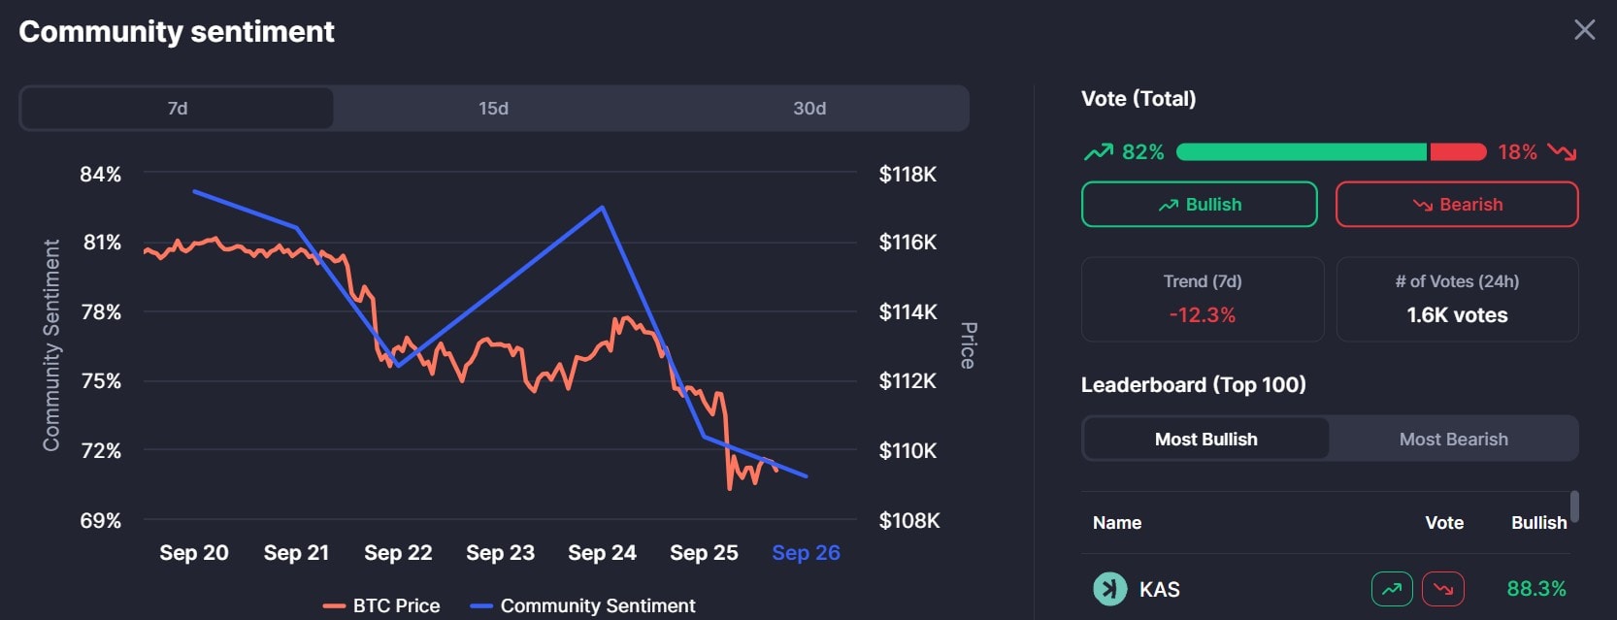The width and height of the screenshot is (1617, 620).
Task: Click the bearish arrow icon inside Bearish button
Action: click(x=1420, y=204)
